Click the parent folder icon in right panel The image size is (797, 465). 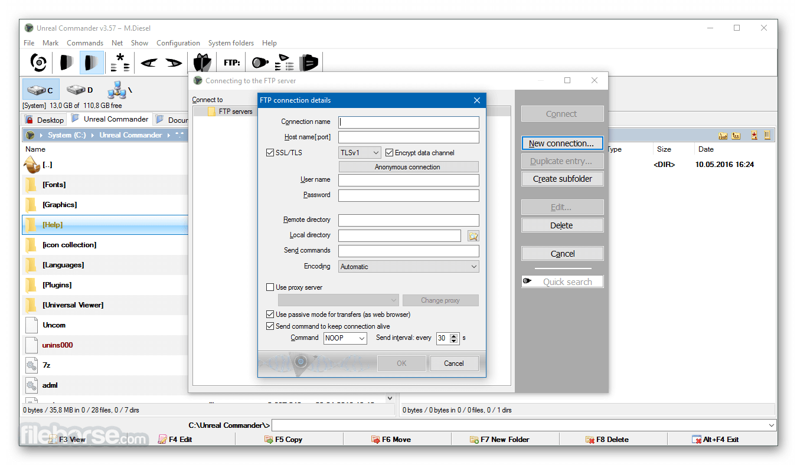click(736, 136)
